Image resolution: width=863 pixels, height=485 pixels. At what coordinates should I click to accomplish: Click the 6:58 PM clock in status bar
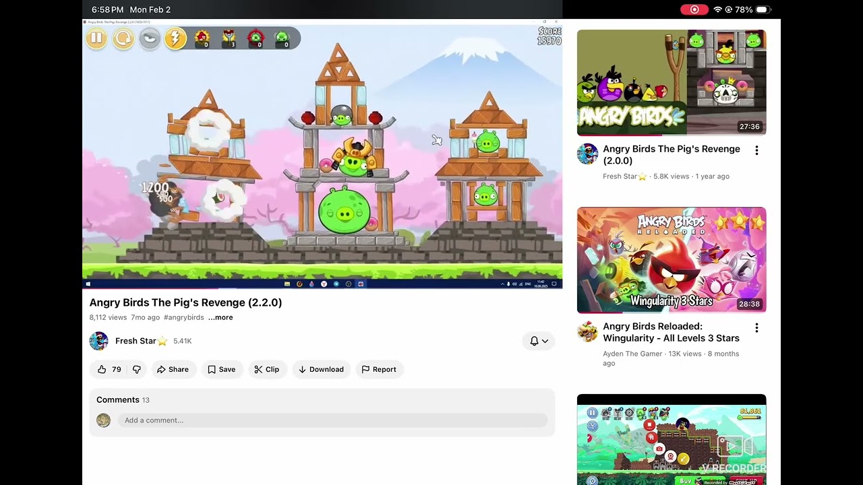click(108, 9)
